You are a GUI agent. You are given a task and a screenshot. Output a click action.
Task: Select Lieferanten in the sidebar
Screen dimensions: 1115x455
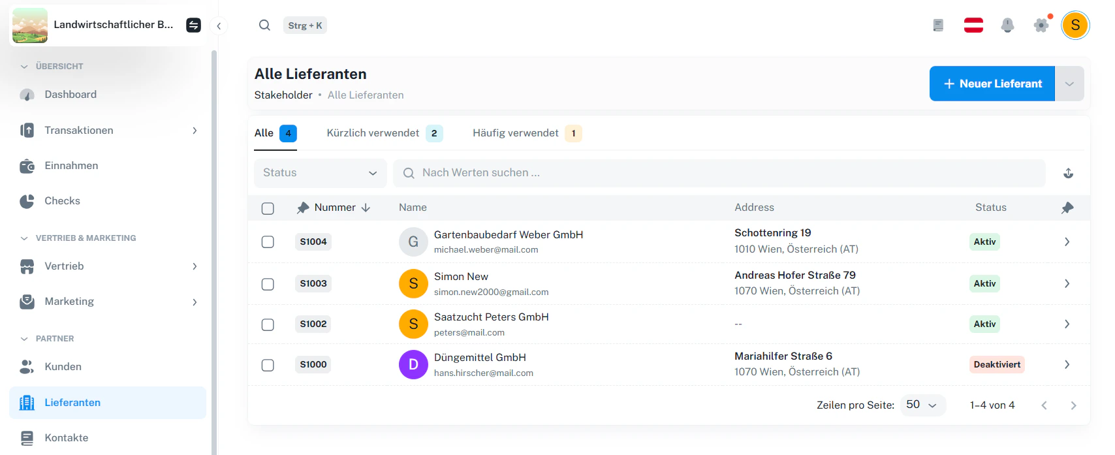tap(108, 403)
